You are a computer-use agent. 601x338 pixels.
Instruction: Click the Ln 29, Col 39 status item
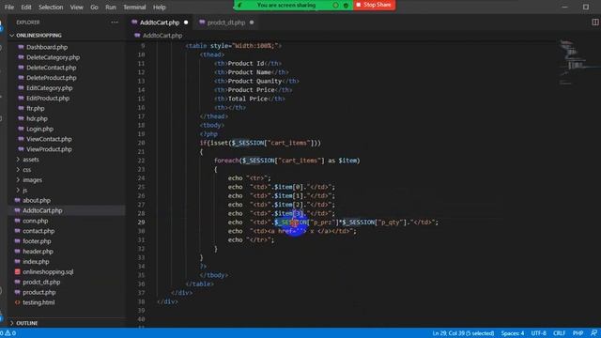(x=463, y=333)
